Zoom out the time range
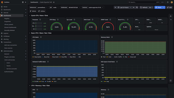Image resolution: width=174 pixels, height=98 pixels. click(137, 7)
